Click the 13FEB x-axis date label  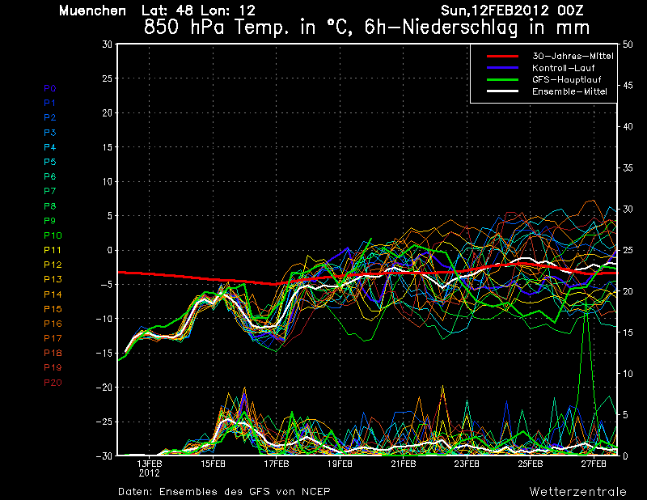(150, 464)
